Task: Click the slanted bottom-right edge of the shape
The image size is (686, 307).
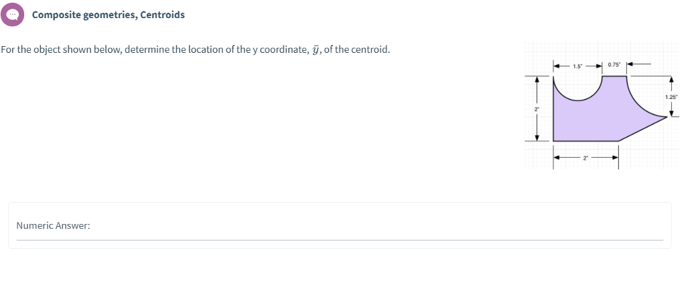Action: [642, 129]
